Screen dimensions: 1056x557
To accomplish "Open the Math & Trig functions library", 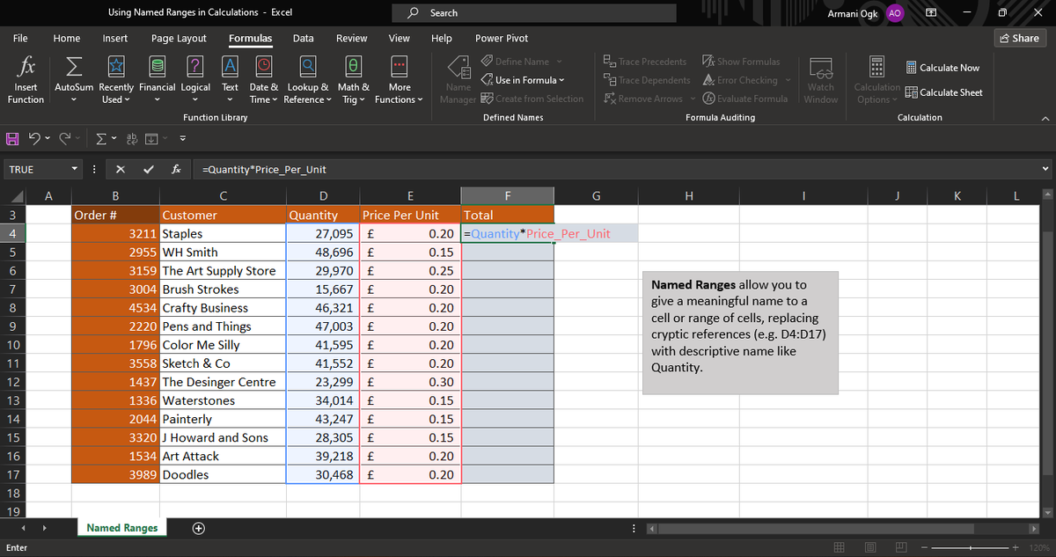I will [x=354, y=81].
